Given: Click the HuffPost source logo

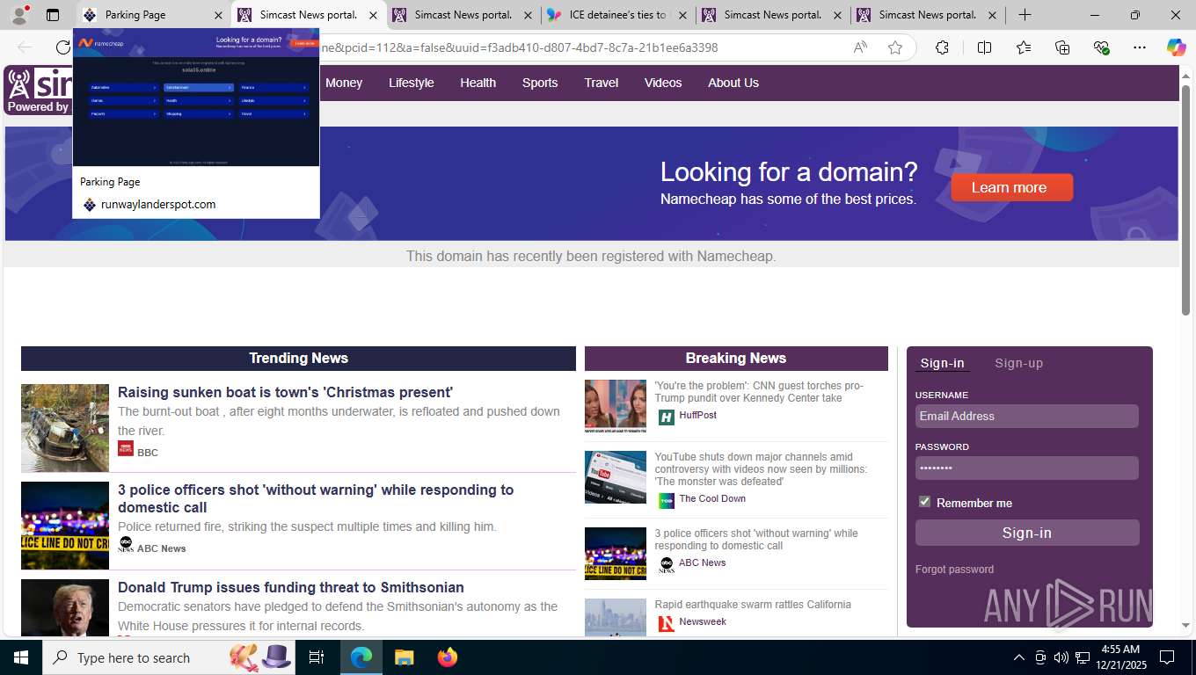Looking at the screenshot, I should [667, 417].
